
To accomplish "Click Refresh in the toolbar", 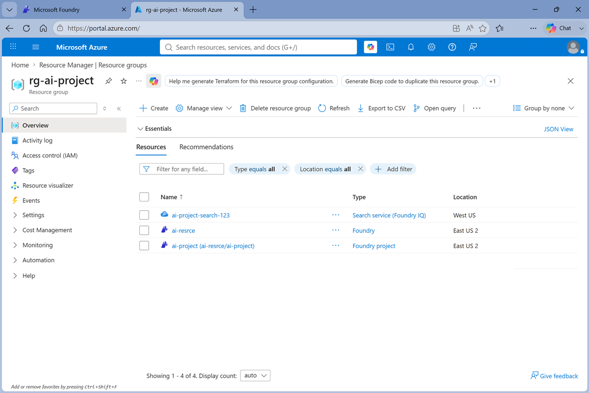I will pyautogui.click(x=334, y=108).
